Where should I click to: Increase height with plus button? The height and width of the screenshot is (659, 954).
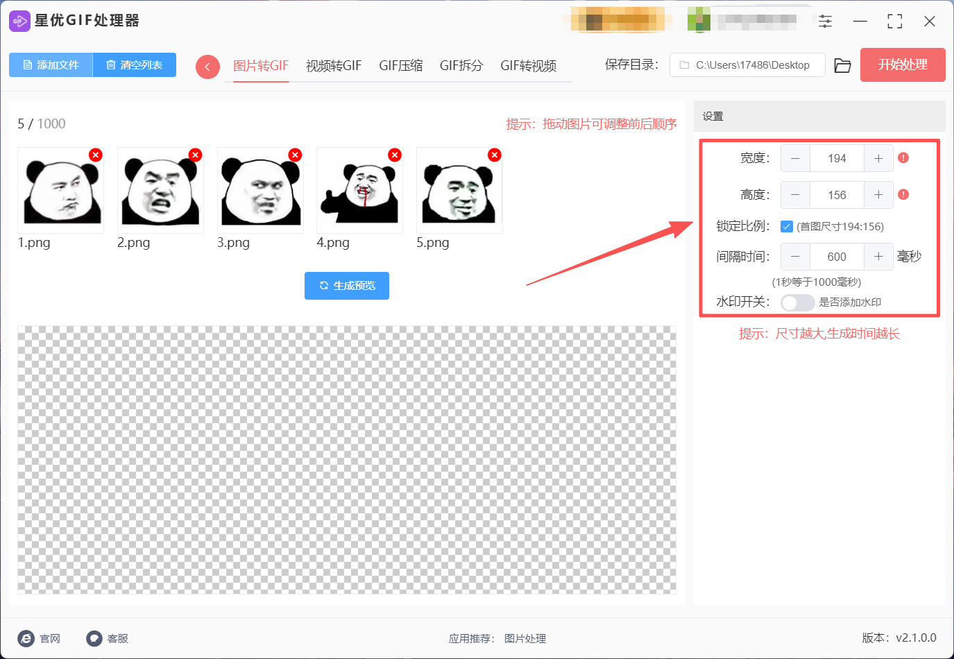click(x=878, y=195)
